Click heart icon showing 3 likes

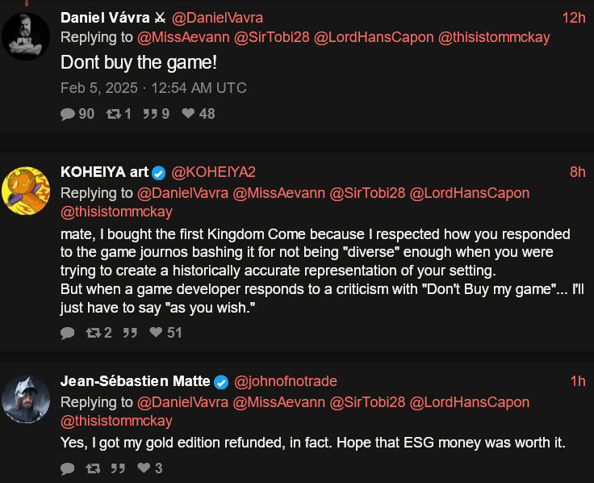(x=144, y=468)
